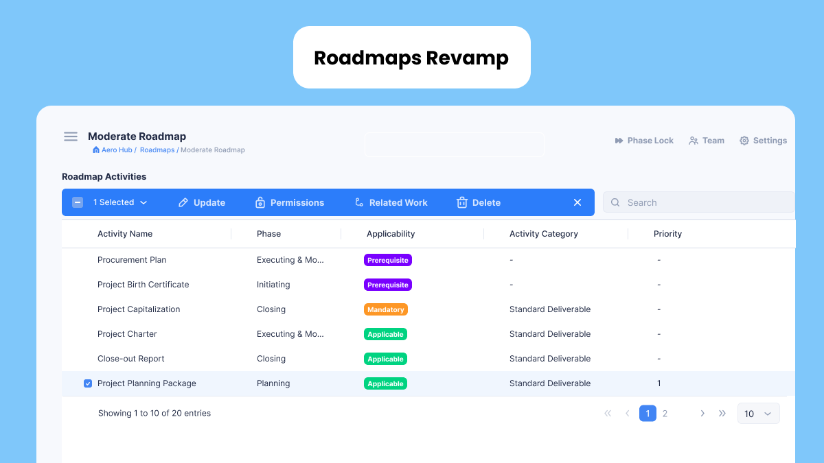824x463 pixels.
Task: Click the Phase Lock icon
Action: tap(619, 141)
